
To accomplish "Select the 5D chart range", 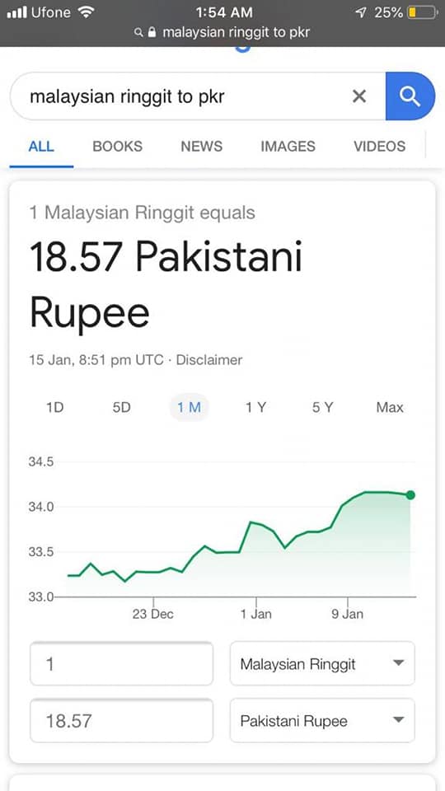I will click(122, 408).
